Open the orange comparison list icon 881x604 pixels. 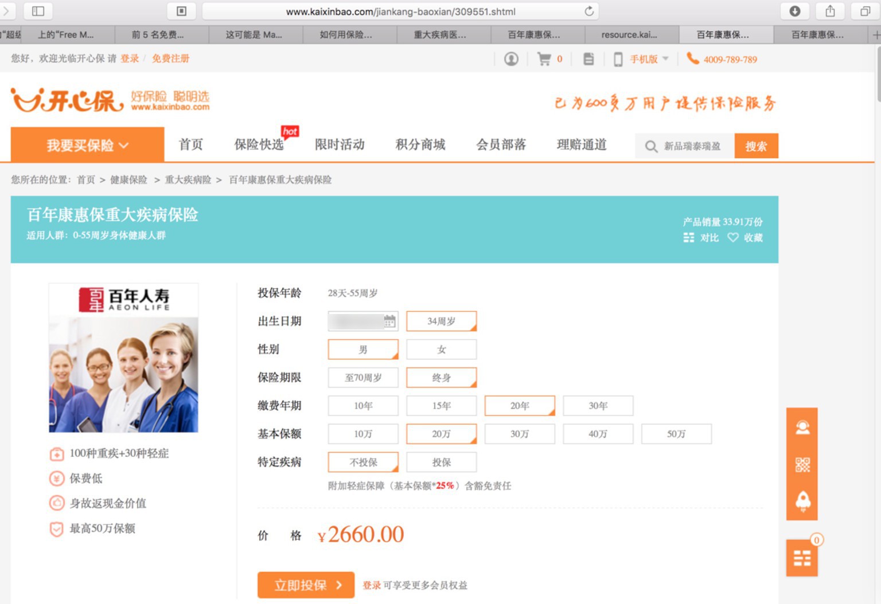point(802,558)
